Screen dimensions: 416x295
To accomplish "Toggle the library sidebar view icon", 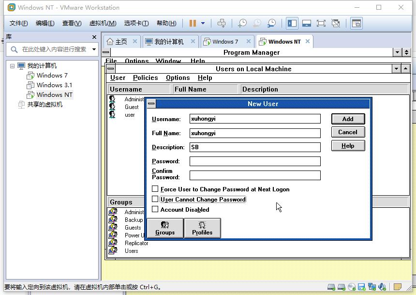I will tap(292, 23).
